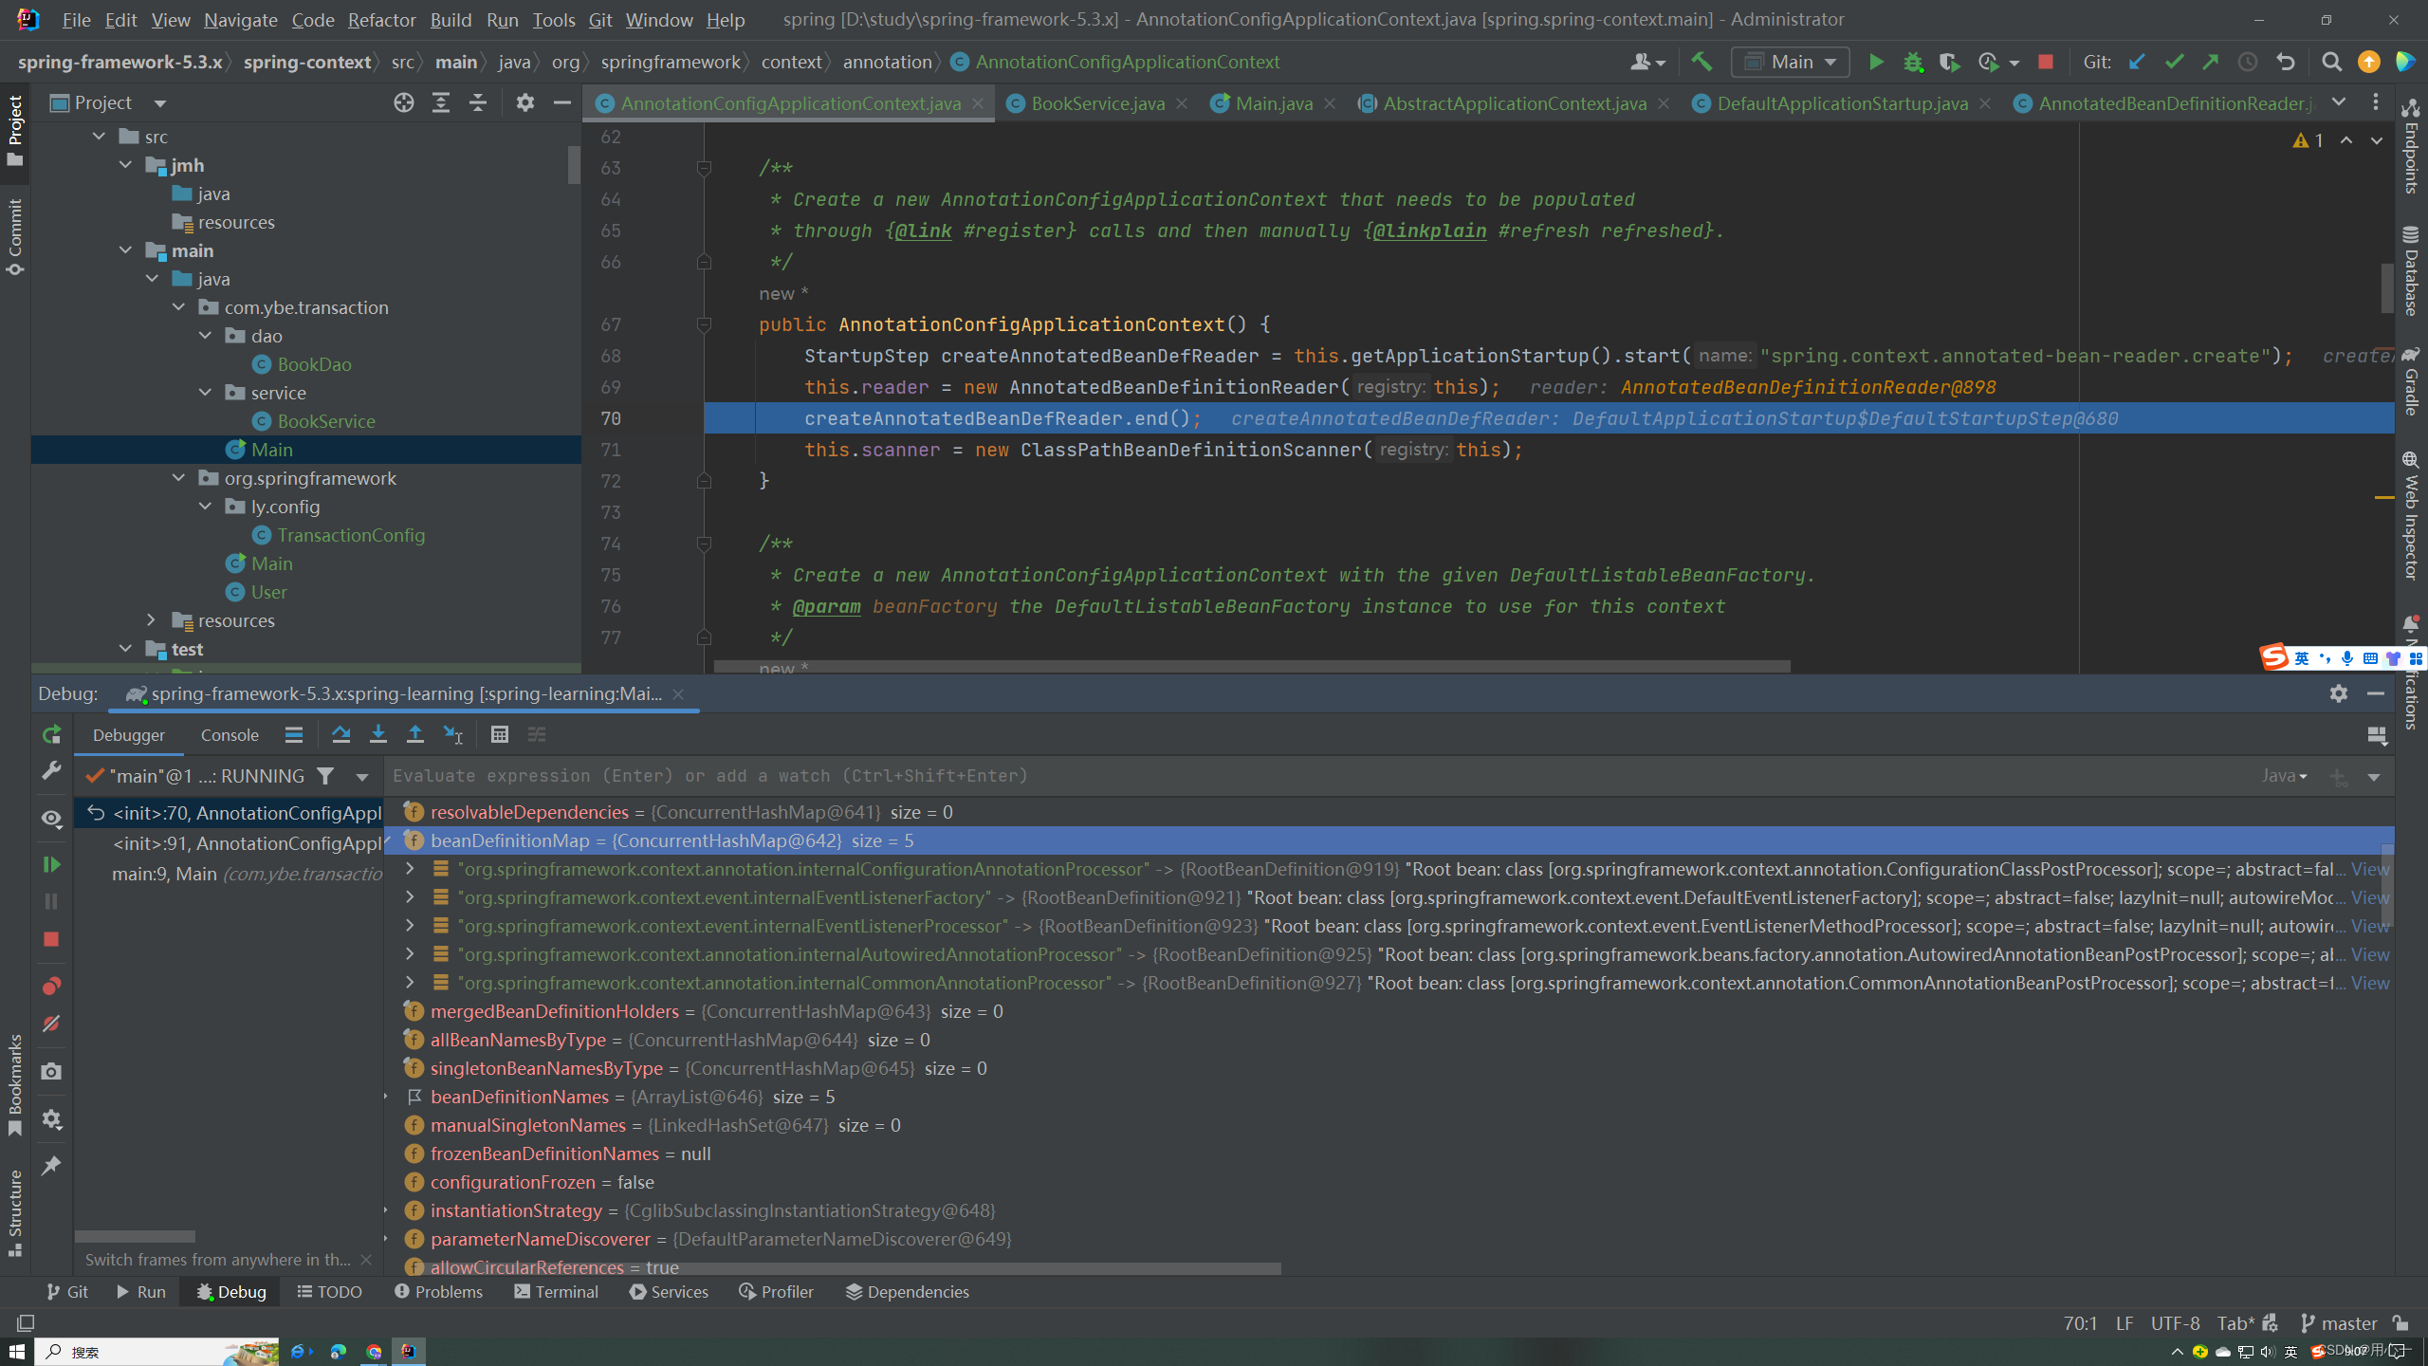This screenshot has width=2428, height=1366.
Task: Toggle mute breakpoints icon
Action: pyautogui.click(x=51, y=1024)
